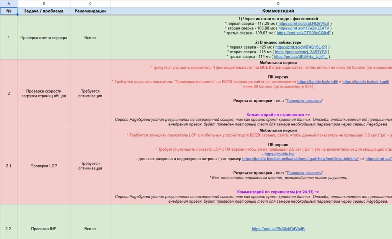Select the 'Задача / проблема' header cell

(x=44, y=11)
